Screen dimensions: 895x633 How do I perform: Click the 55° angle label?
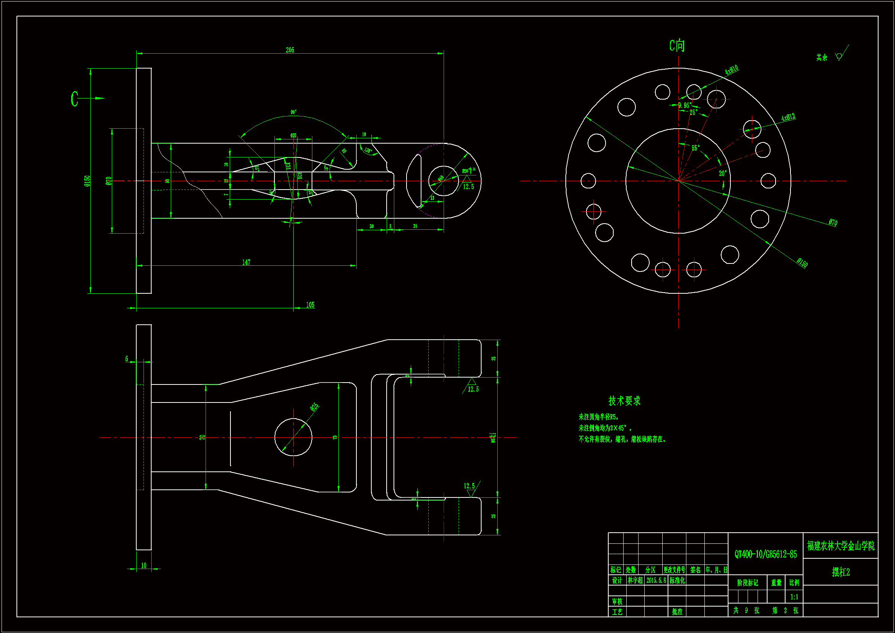point(696,148)
